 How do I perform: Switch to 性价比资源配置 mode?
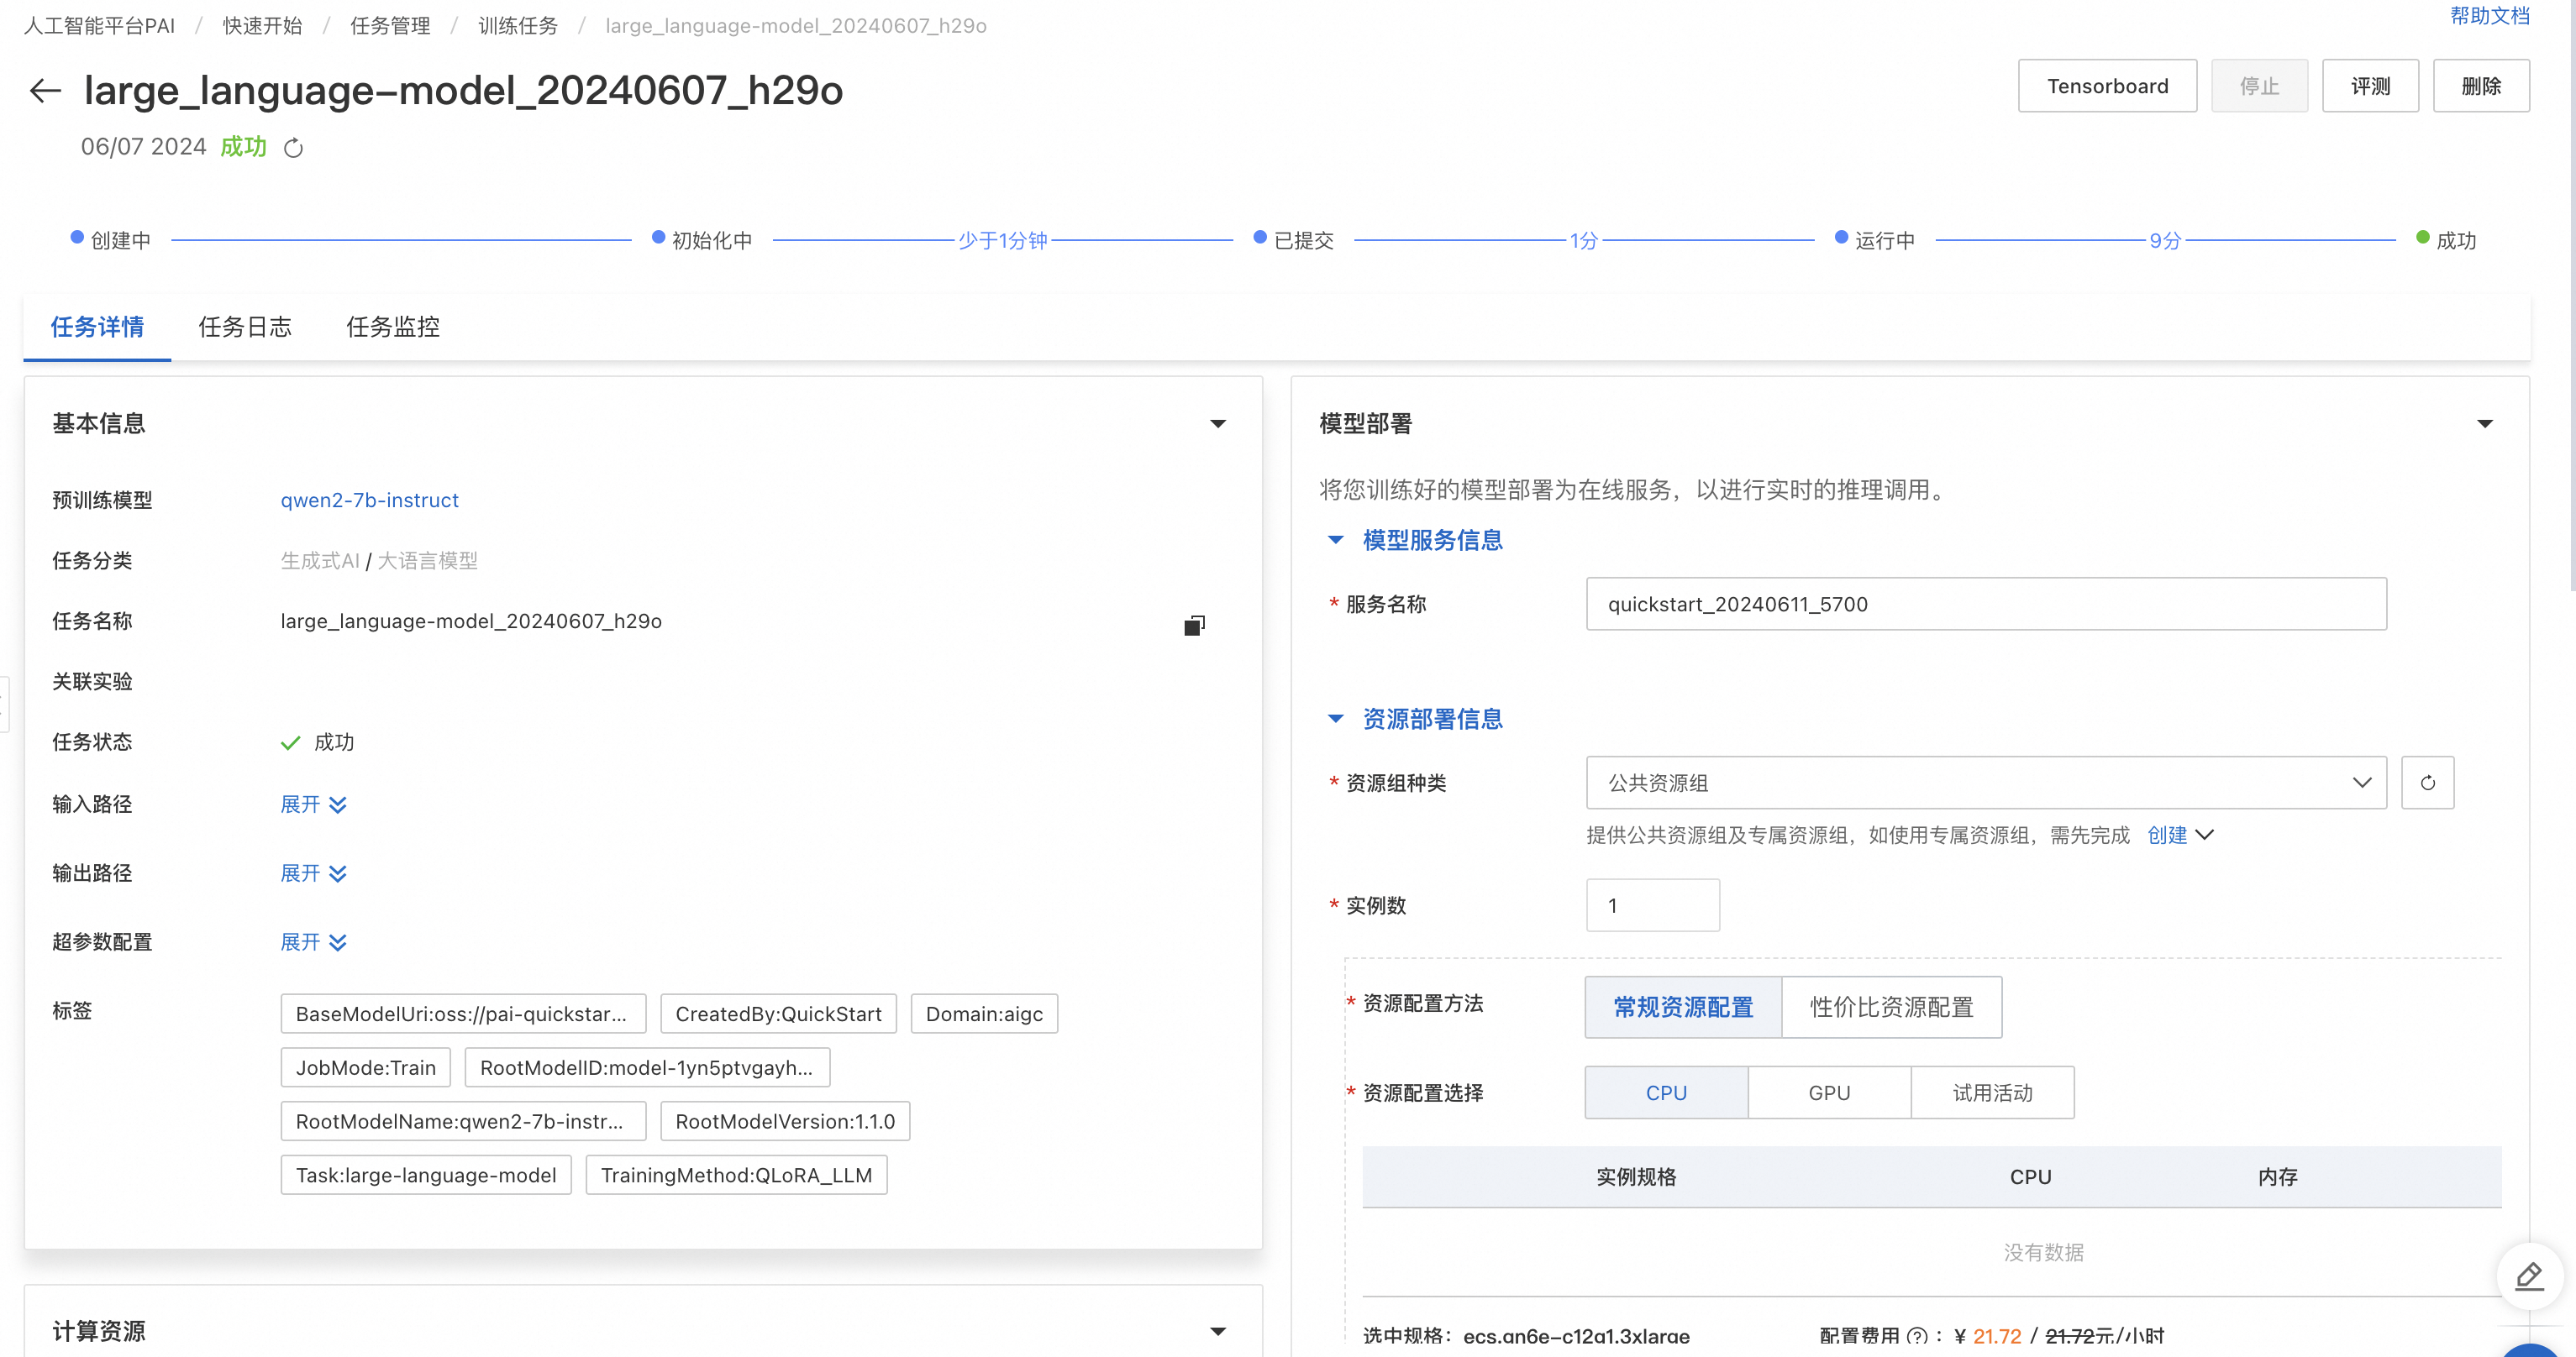click(x=1892, y=1006)
